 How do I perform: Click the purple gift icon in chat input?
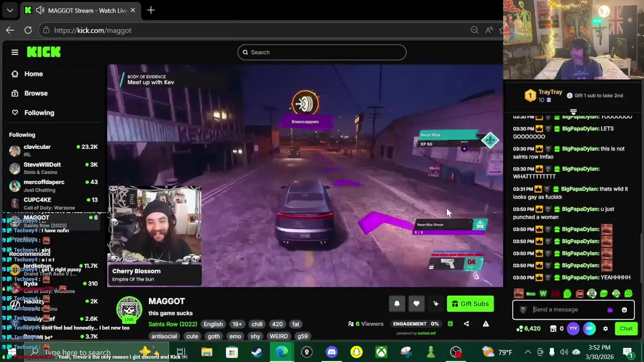[x=610, y=310]
